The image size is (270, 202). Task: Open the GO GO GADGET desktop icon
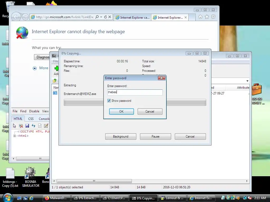point(257,94)
